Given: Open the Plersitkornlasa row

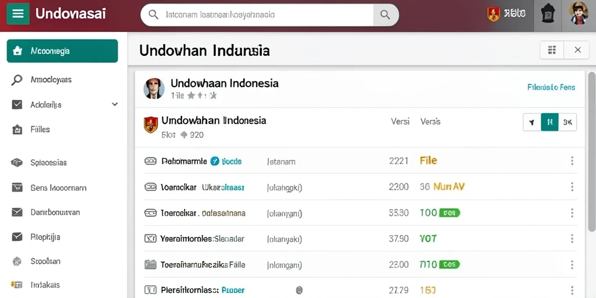Looking at the screenshot, I should coord(360,290).
